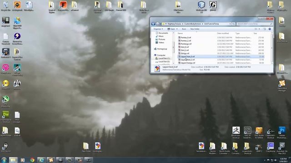Screen dimensions: 291x163
Task: Select Music in the navigation pane
Action: click(x=161, y=36)
